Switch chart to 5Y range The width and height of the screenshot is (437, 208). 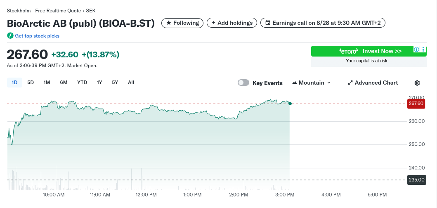click(x=115, y=83)
